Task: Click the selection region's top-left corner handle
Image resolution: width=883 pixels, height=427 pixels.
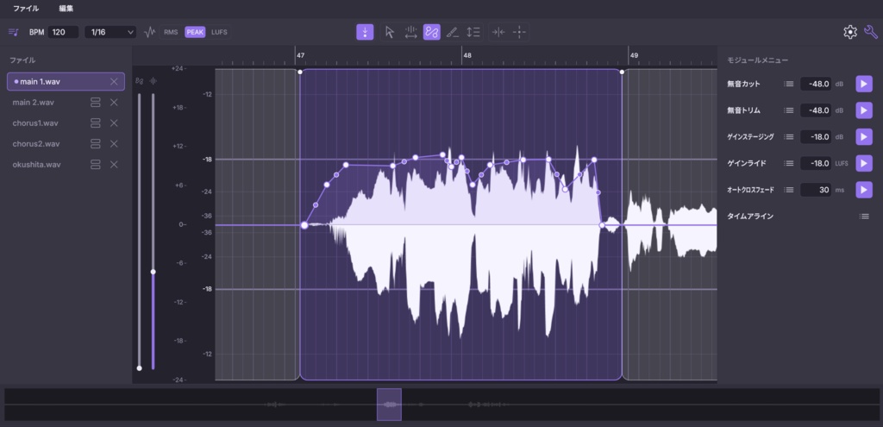Action: 300,72
